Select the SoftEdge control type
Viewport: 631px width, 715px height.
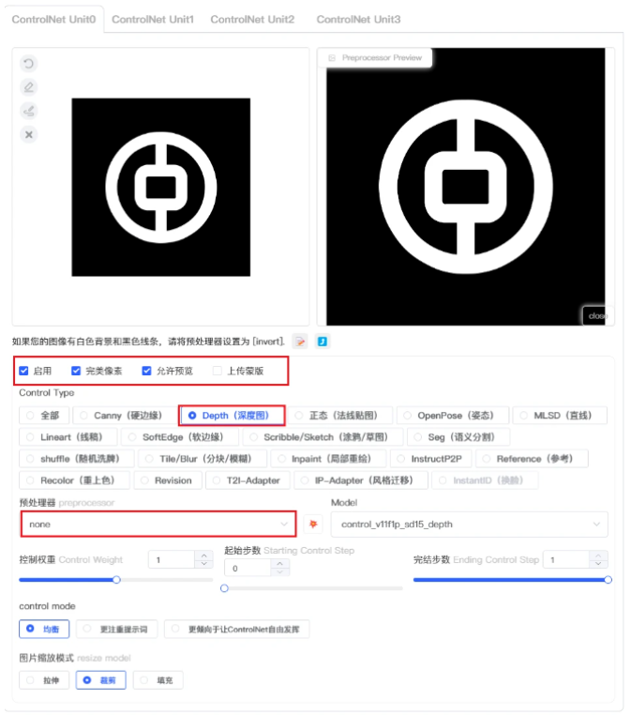[180, 437]
